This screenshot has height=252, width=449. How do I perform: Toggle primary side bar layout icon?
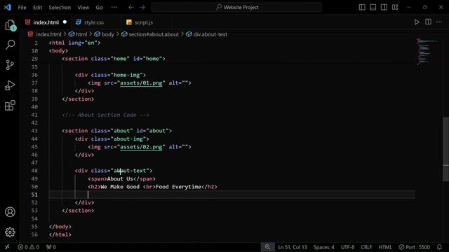(x=362, y=8)
